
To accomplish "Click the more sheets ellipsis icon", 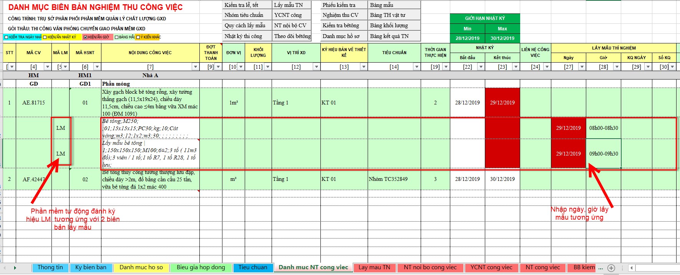I will [600, 268].
